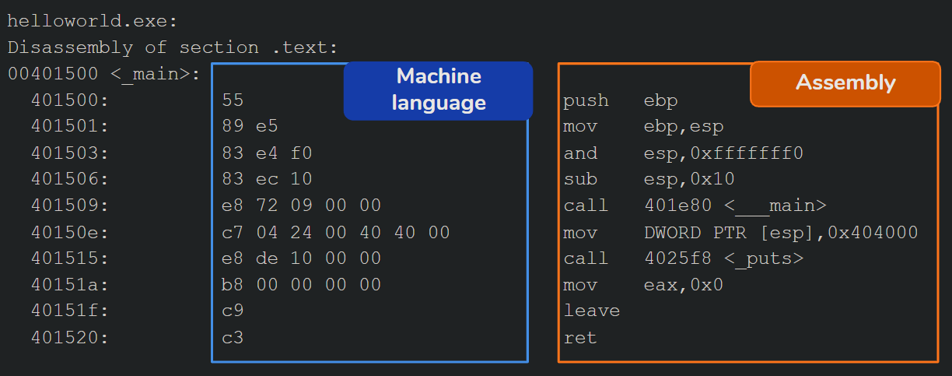This screenshot has width=952, height=376.
Task: Click the byte c3 in machine code
Action: click(233, 338)
